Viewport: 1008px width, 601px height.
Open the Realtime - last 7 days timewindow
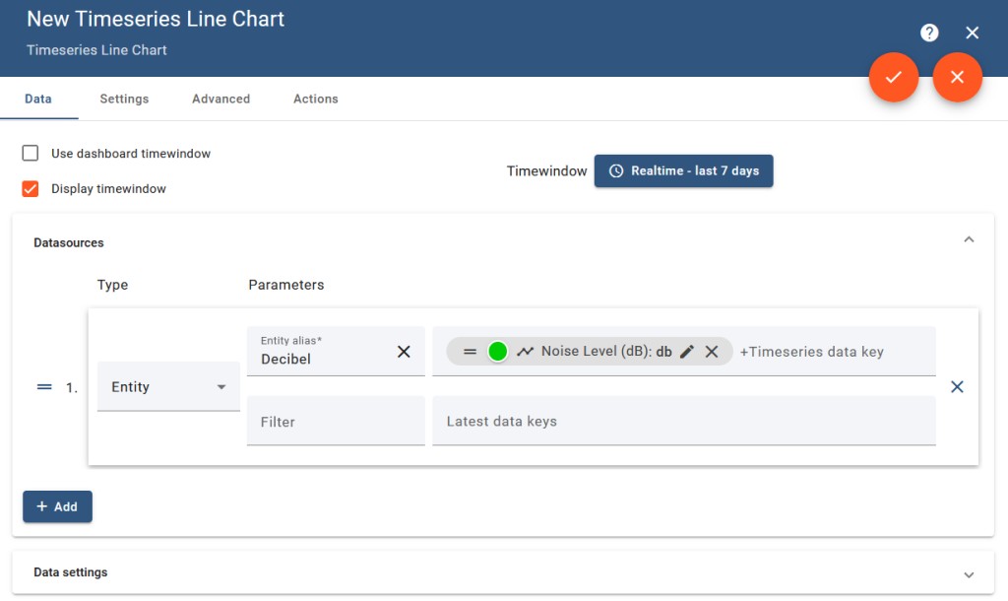click(x=684, y=170)
